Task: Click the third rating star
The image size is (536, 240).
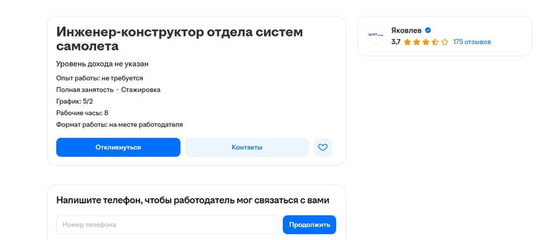Action: click(x=426, y=42)
